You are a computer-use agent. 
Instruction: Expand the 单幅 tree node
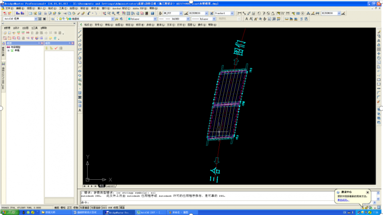click(x=8, y=50)
